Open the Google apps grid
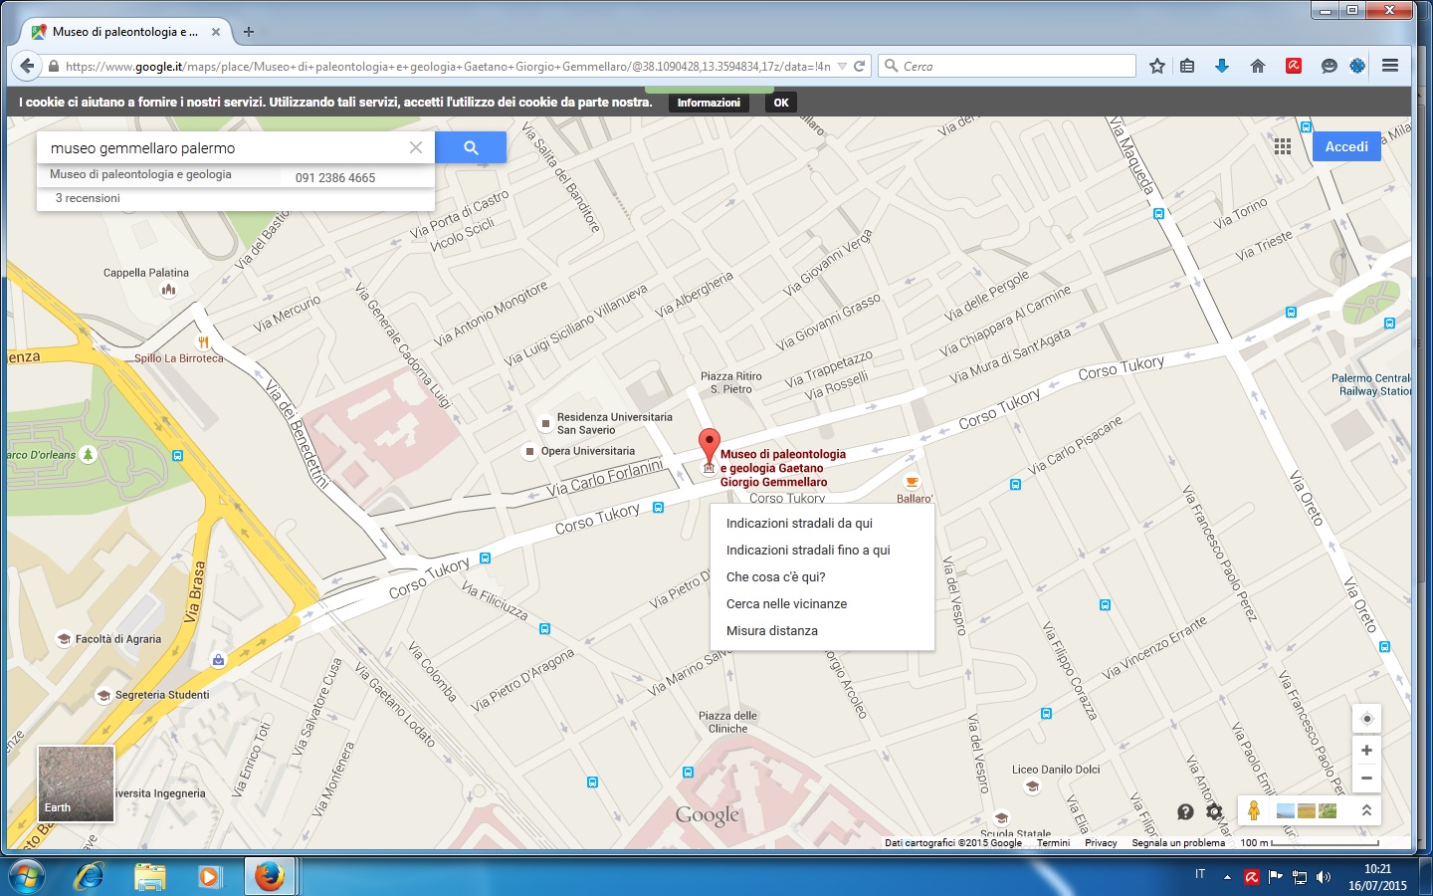The width and height of the screenshot is (1433, 896). click(x=1283, y=146)
